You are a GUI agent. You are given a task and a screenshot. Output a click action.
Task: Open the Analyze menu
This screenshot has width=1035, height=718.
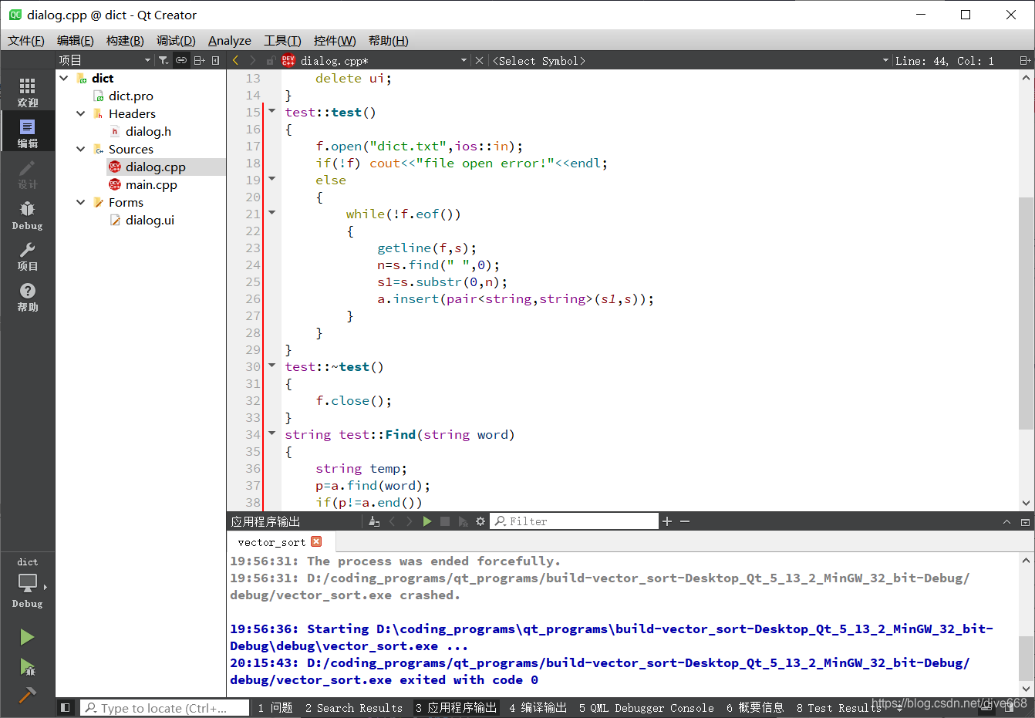230,41
